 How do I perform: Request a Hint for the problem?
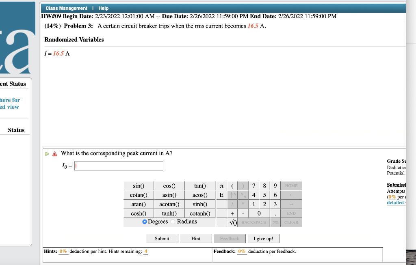pyautogui.click(x=196, y=238)
